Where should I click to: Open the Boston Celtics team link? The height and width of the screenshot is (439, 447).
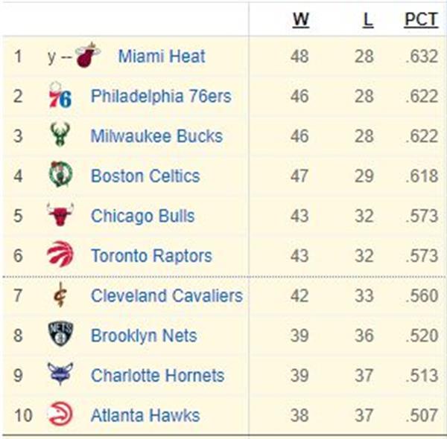point(145,176)
